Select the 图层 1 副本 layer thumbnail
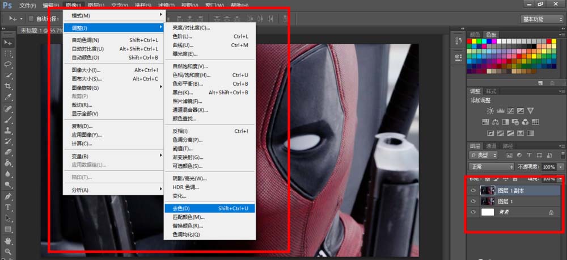Image resolution: width=567 pixels, height=260 pixels. tap(488, 191)
